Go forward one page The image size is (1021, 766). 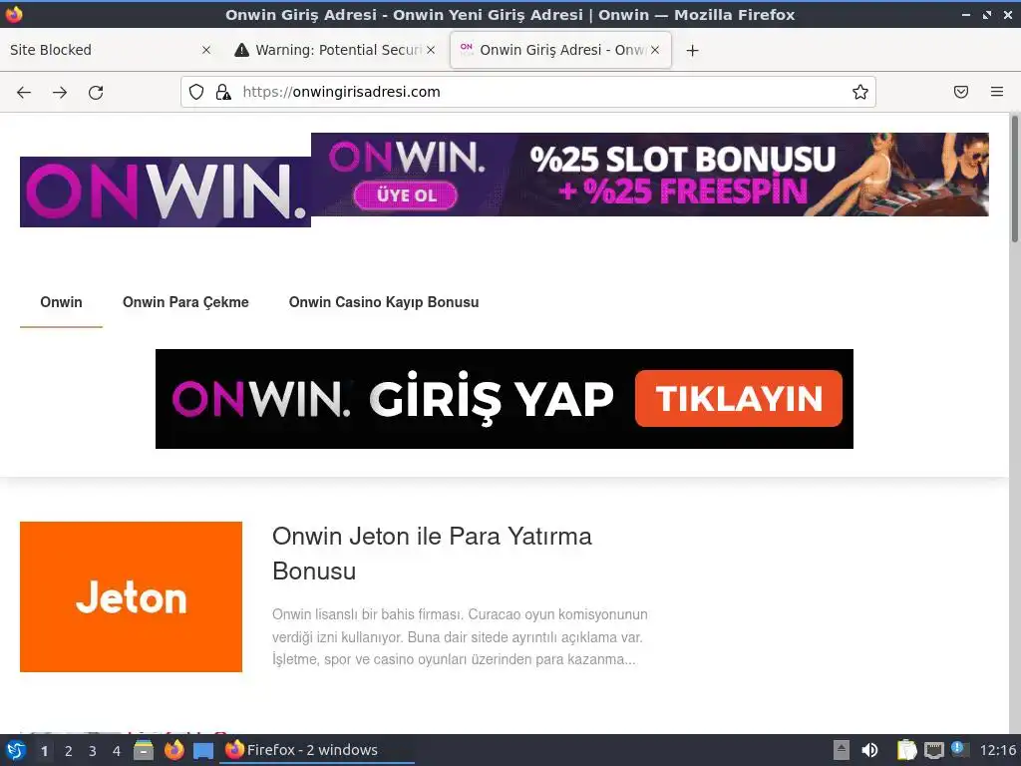tap(60, 93)
